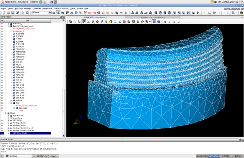This screenshot has height=158, width=244.
Task: Click the first dark gear mesh toolbar icon
Action: point(156,13)
